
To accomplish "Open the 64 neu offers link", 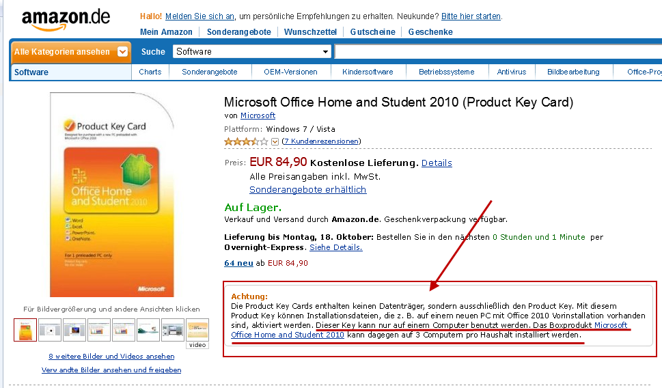I will click(x=238, y=263).
